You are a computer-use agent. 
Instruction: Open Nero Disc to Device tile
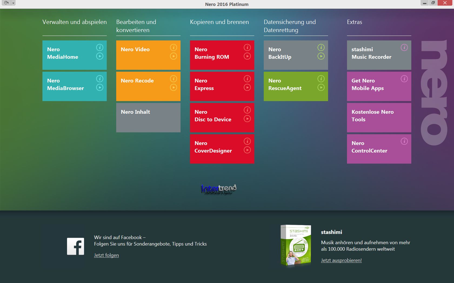coord(222,118)
